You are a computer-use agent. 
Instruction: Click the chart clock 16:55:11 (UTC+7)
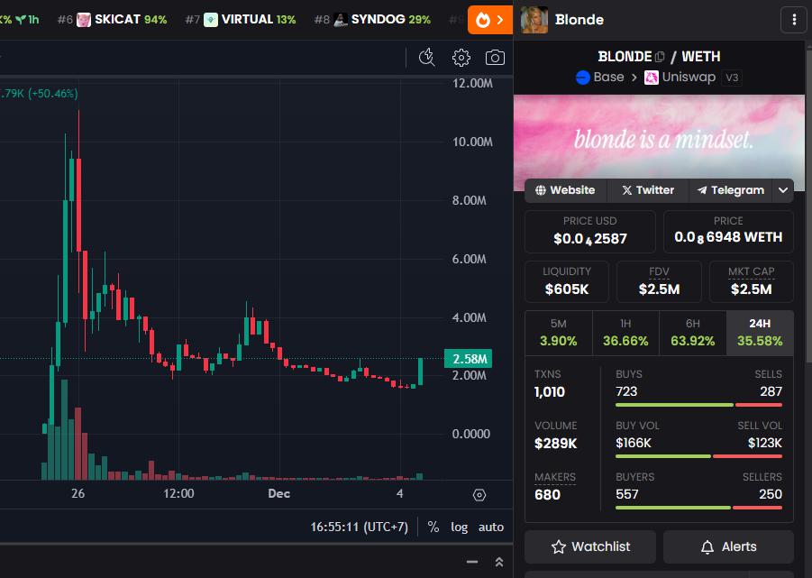[359, 528]
